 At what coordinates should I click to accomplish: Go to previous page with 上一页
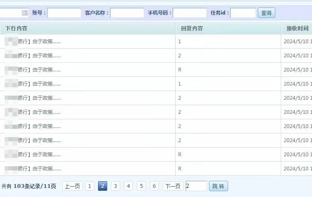(73, 186)
